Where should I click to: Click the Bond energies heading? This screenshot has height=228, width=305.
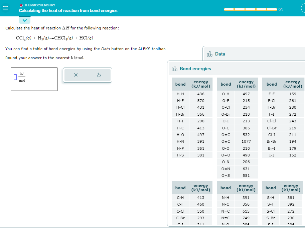point(195,69)
